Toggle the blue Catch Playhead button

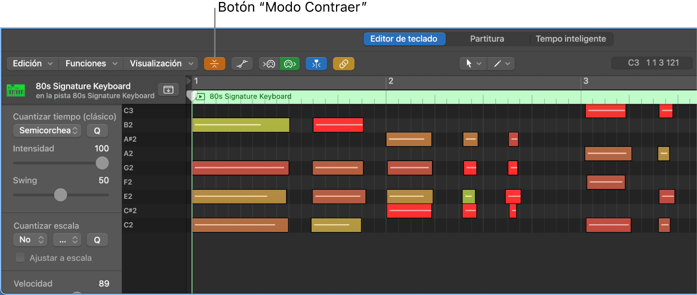(x=316, y=63)
